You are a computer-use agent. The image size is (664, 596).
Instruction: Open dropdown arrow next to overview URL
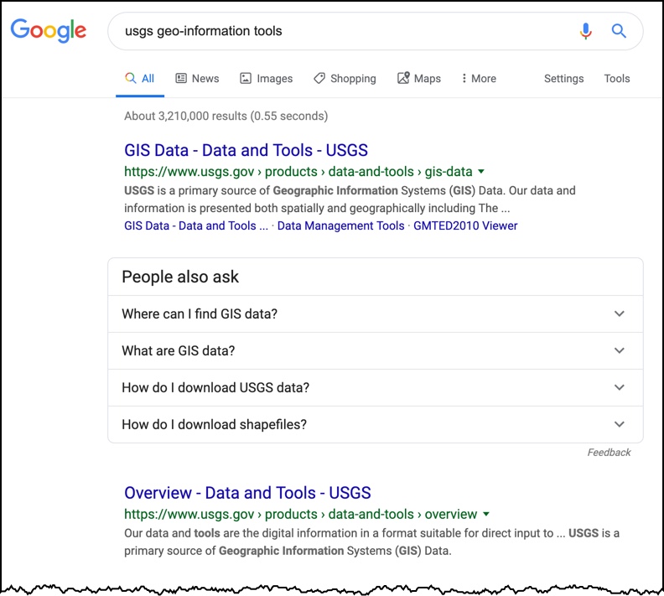pyautogui.click(x=486, y=515)
